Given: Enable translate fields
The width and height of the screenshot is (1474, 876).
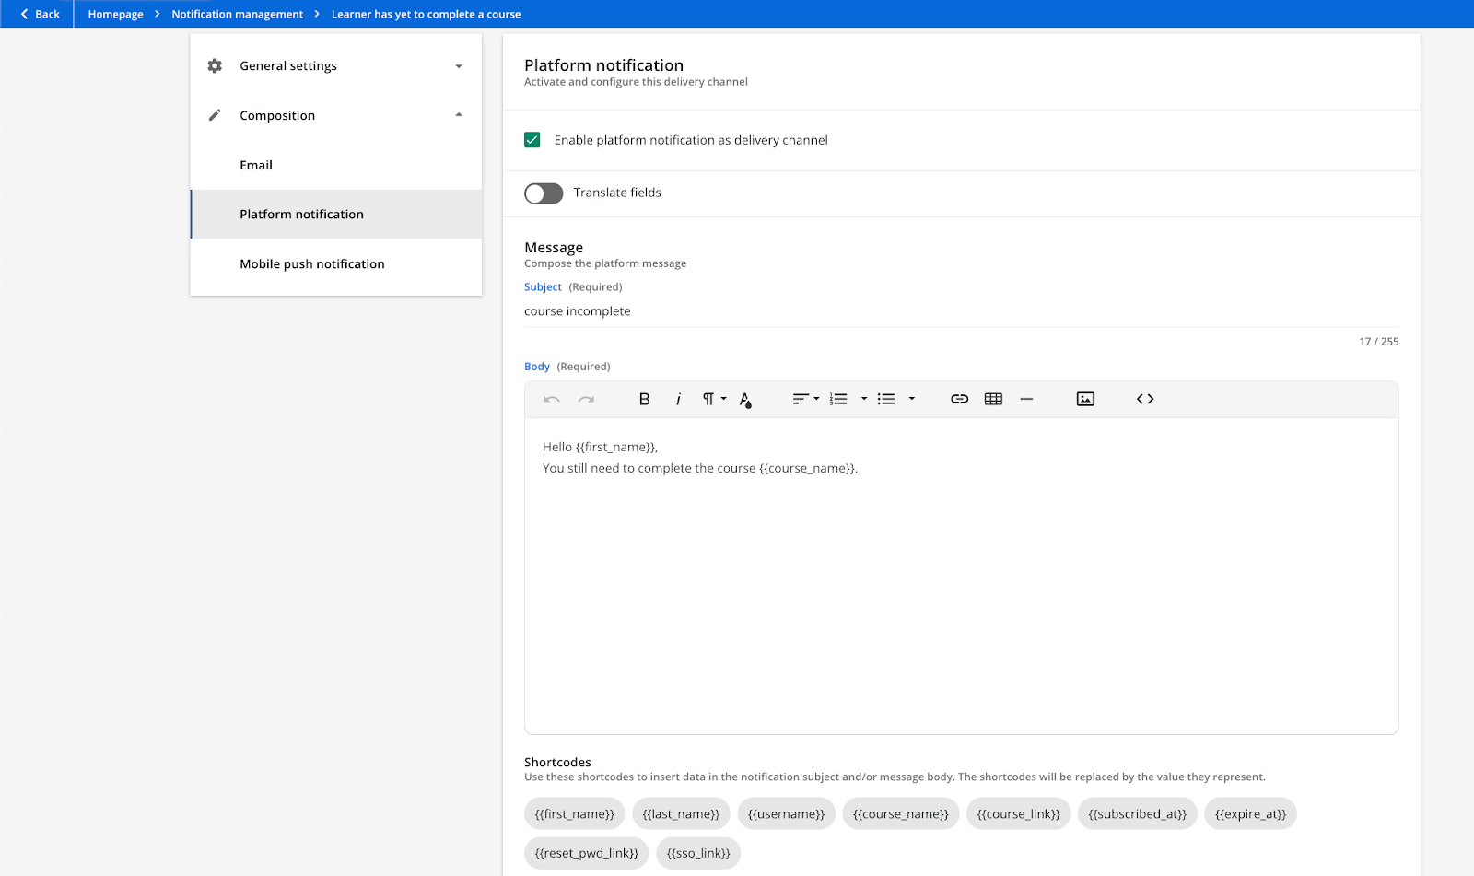Looking at the screenshot, I should point(544,193).
